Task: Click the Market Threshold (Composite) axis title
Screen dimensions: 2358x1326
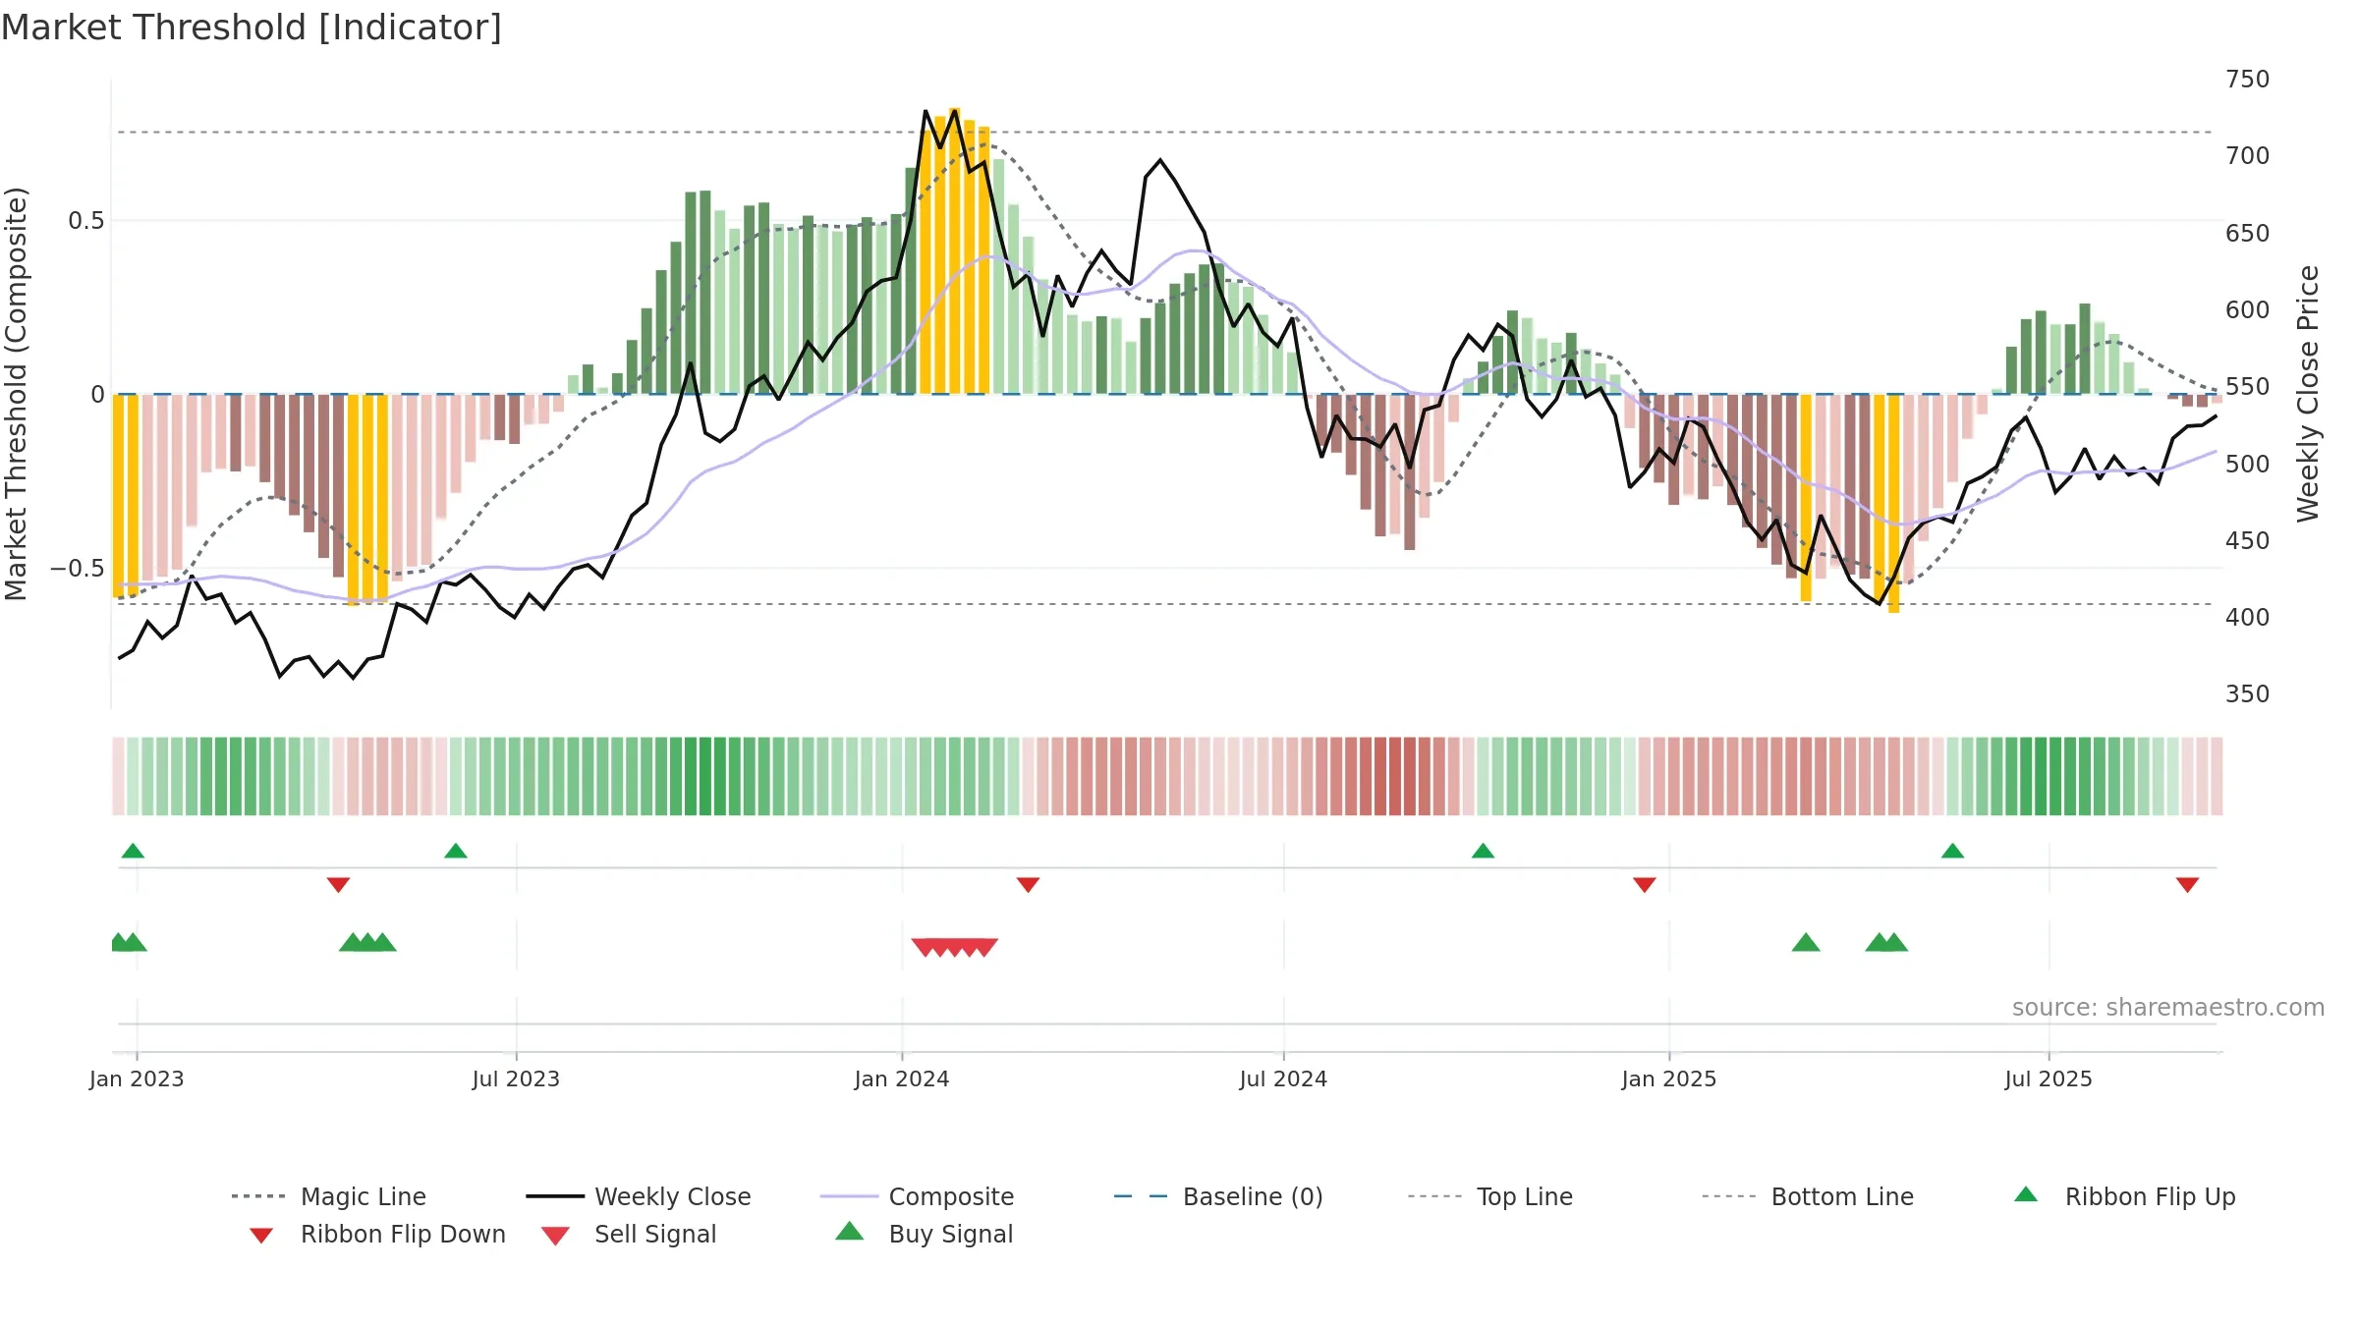Action: click(x=16, y=394)
